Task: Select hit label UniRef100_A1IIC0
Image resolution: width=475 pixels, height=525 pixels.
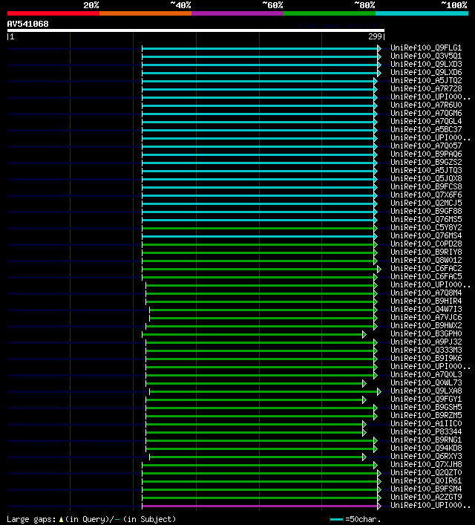Action: (x=426, y=423)
